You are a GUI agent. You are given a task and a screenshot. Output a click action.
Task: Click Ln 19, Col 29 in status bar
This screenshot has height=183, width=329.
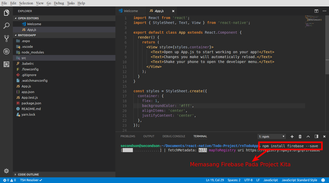(215, 180)
